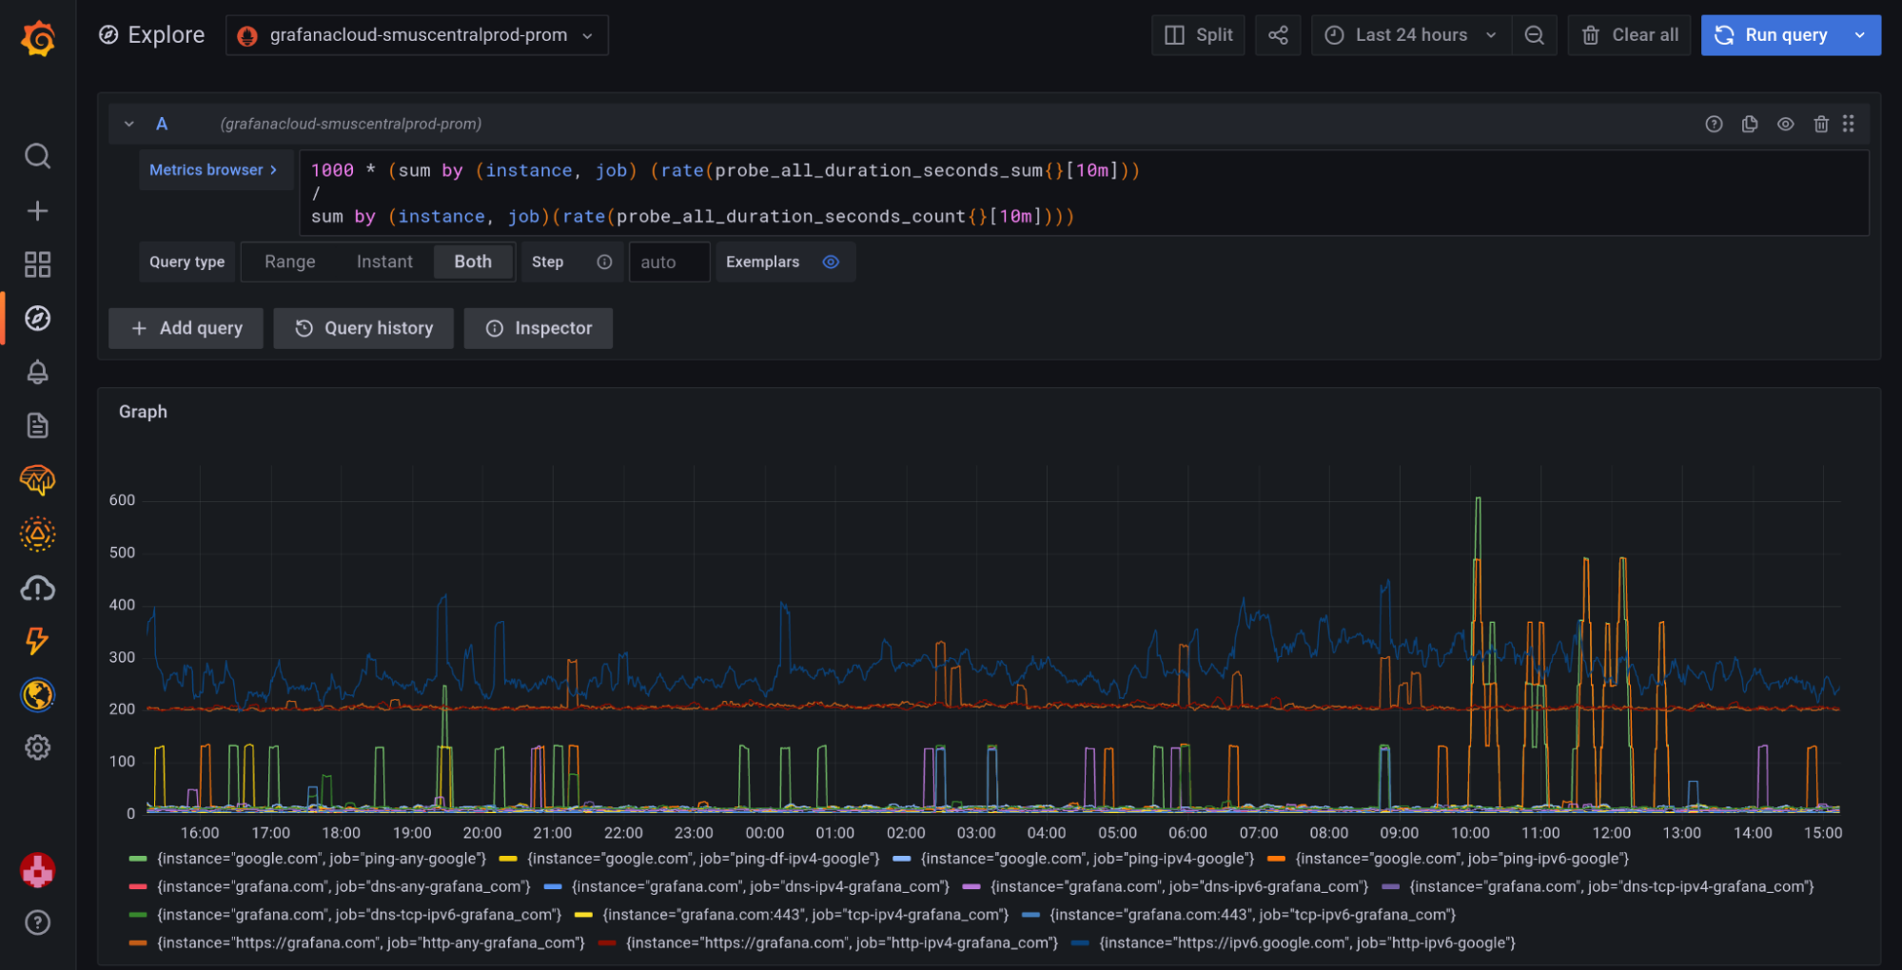This screenshot has width=1902, height=970.
Task: Disable query A using eye icon
Action: 1785,124
